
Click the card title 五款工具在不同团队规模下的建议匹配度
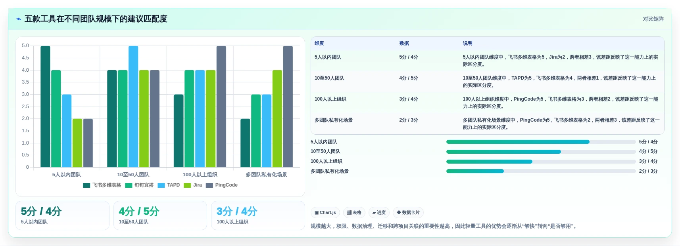tap(96, 19)
